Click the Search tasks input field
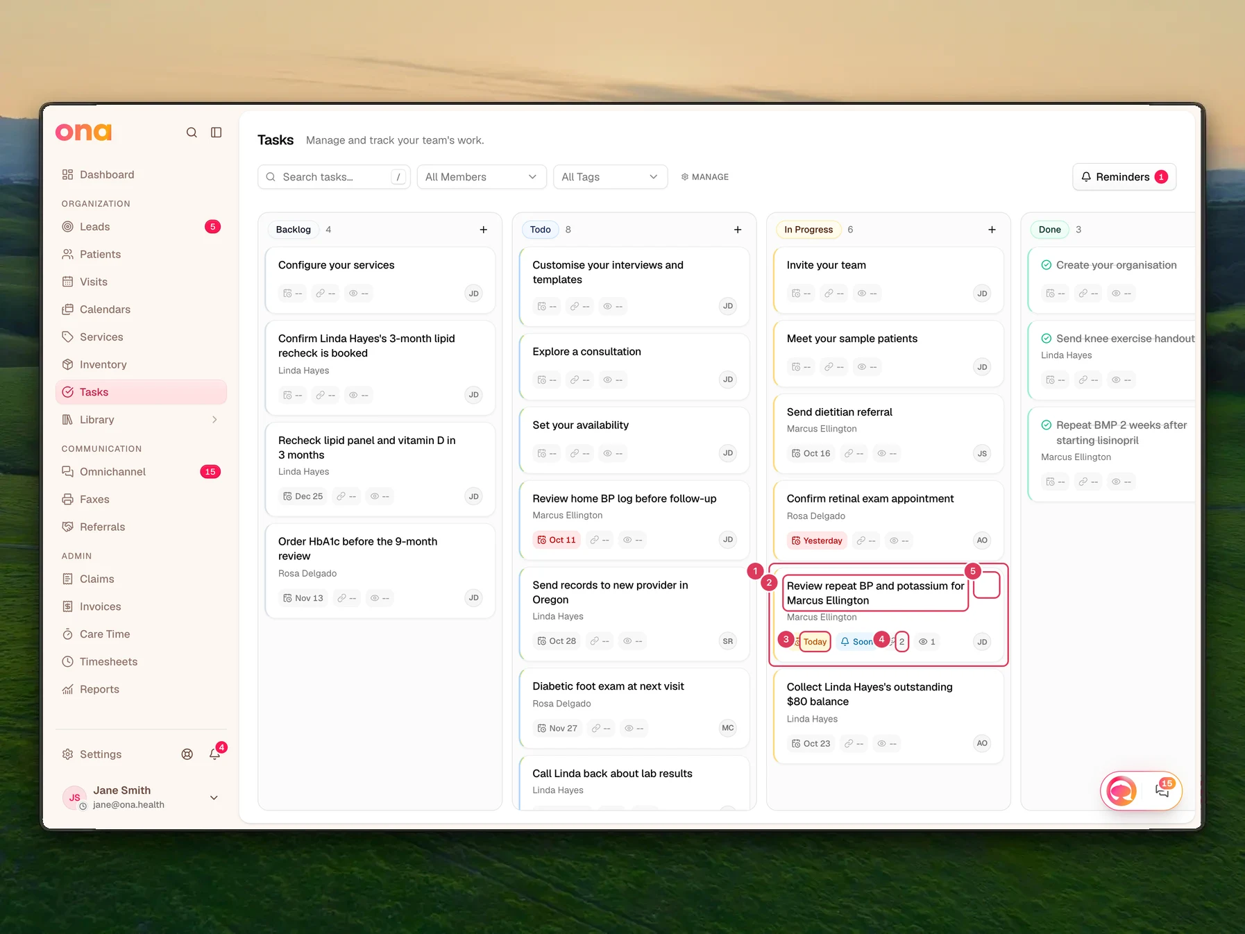The height and width of the screenshot is (934, 1245). (334, 177)
